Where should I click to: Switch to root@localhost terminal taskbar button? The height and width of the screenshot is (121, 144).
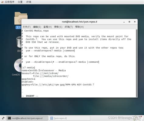27,118
